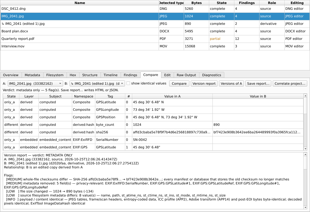Sort file list by Bytes header
This screenshot has width=310, height=212.
click(x=197, y=3)
